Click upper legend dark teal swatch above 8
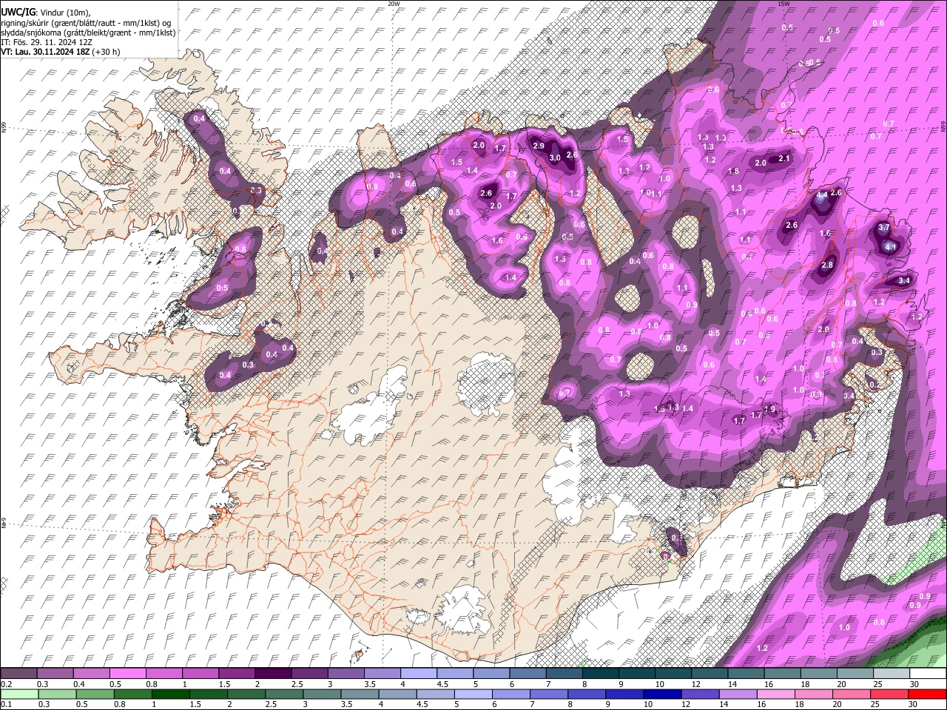The image size is (947, 710). point(600,673)
